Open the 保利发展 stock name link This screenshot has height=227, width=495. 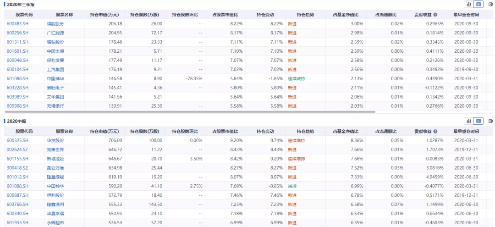pos(55,60)
